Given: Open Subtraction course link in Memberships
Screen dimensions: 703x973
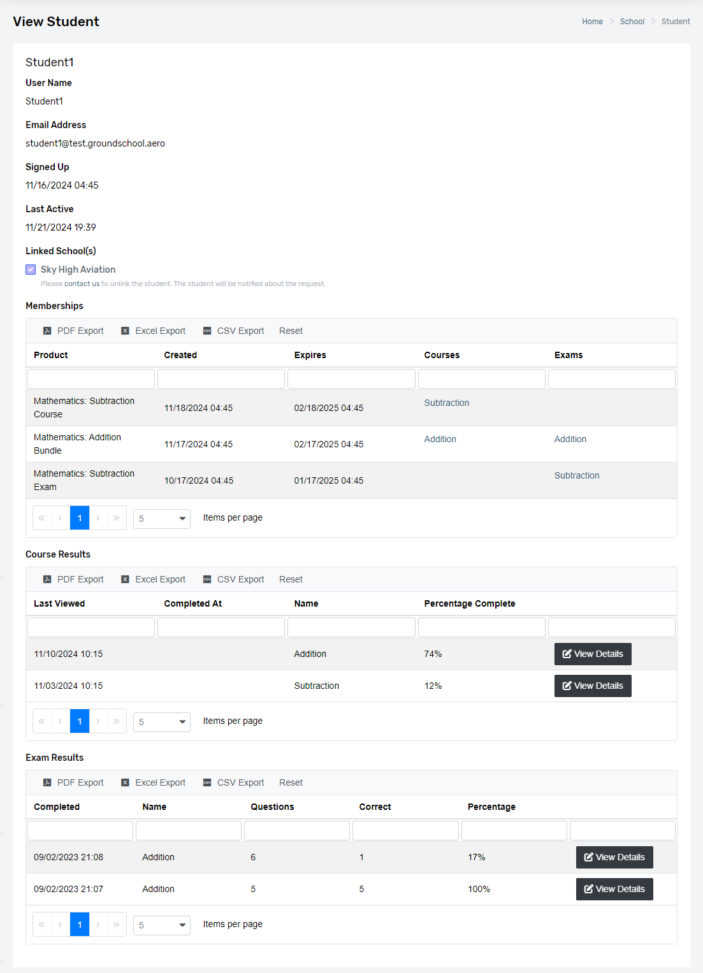Looking at the screenshot, I should pyautogui.click(x=447, y=403).
